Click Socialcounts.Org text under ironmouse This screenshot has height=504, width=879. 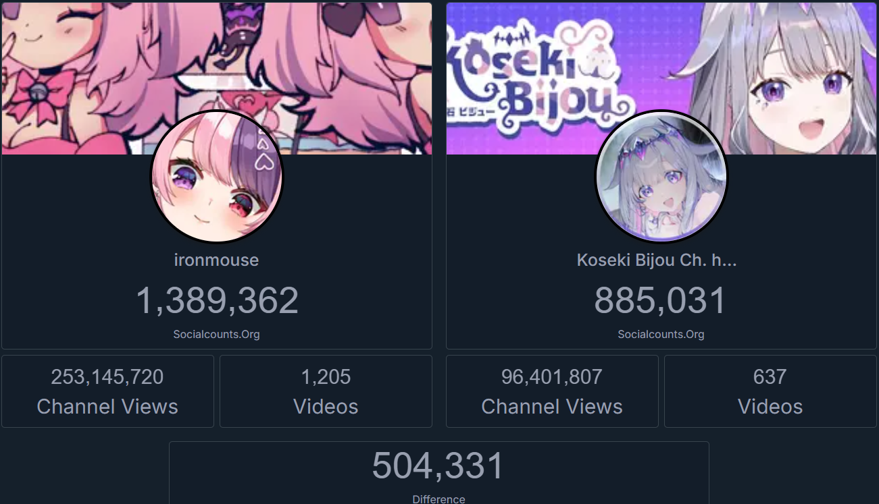tap(216, 334)
